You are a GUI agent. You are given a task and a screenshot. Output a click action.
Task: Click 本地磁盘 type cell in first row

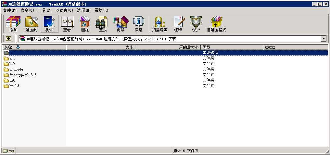(210, 53)
